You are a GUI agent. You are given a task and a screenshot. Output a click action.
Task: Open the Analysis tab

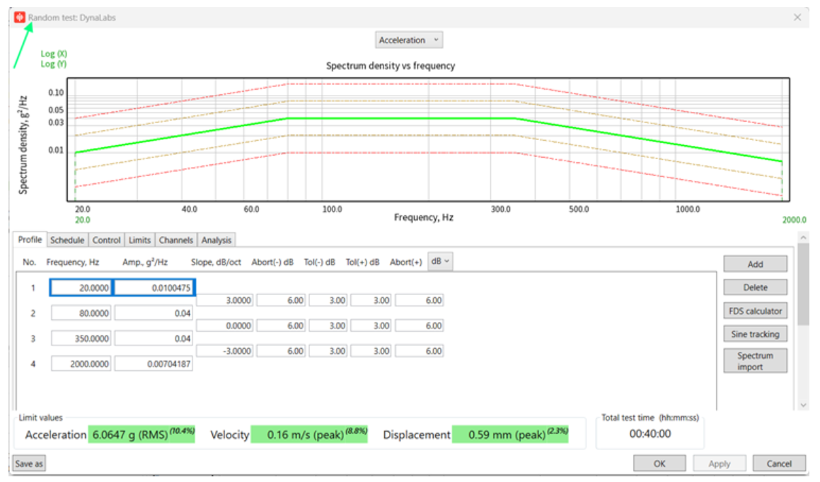tap(216, 240)
